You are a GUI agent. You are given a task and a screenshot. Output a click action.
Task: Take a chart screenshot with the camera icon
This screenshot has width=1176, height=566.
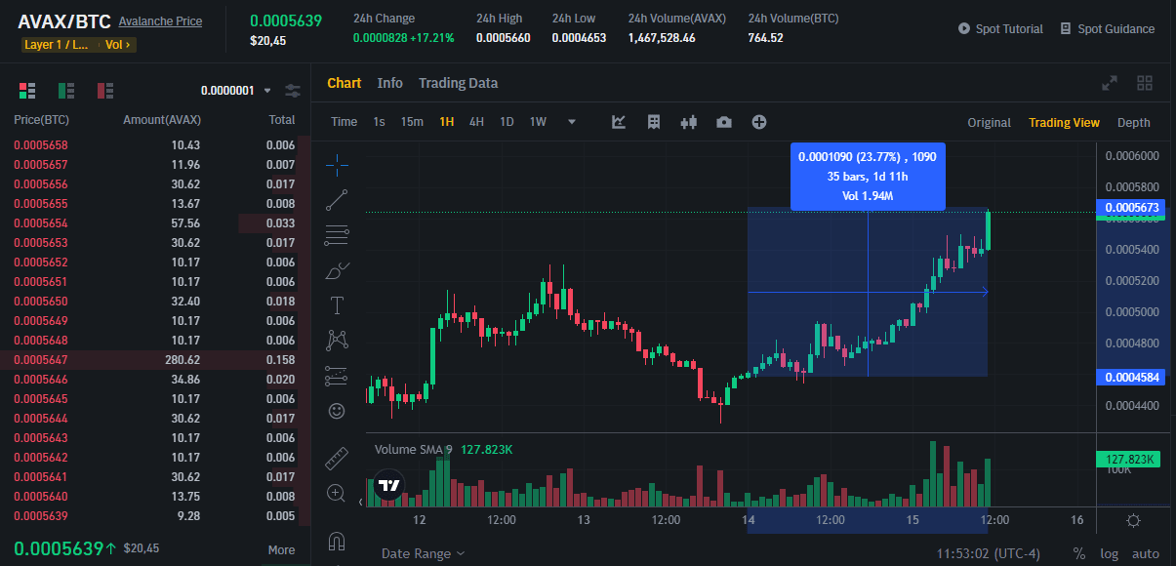tap(722, 122)
